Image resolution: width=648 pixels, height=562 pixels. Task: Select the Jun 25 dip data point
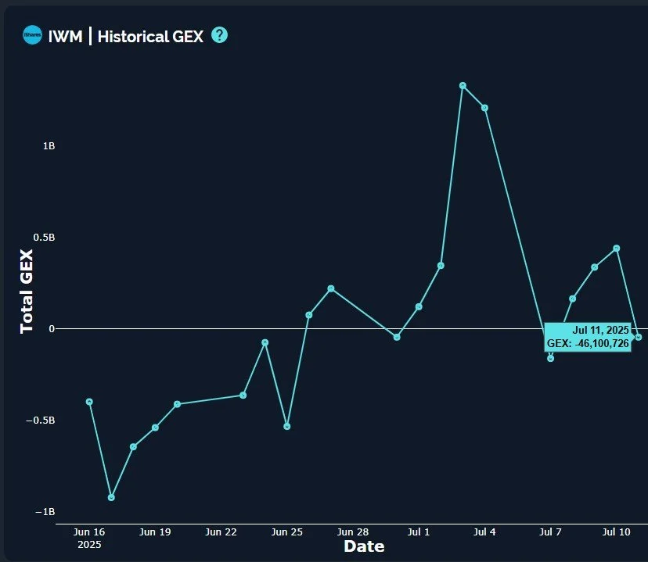click(287, 426)
